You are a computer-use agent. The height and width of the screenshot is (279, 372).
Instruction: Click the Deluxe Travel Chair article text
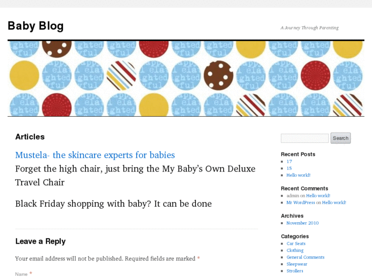click(x=135, y=175)
